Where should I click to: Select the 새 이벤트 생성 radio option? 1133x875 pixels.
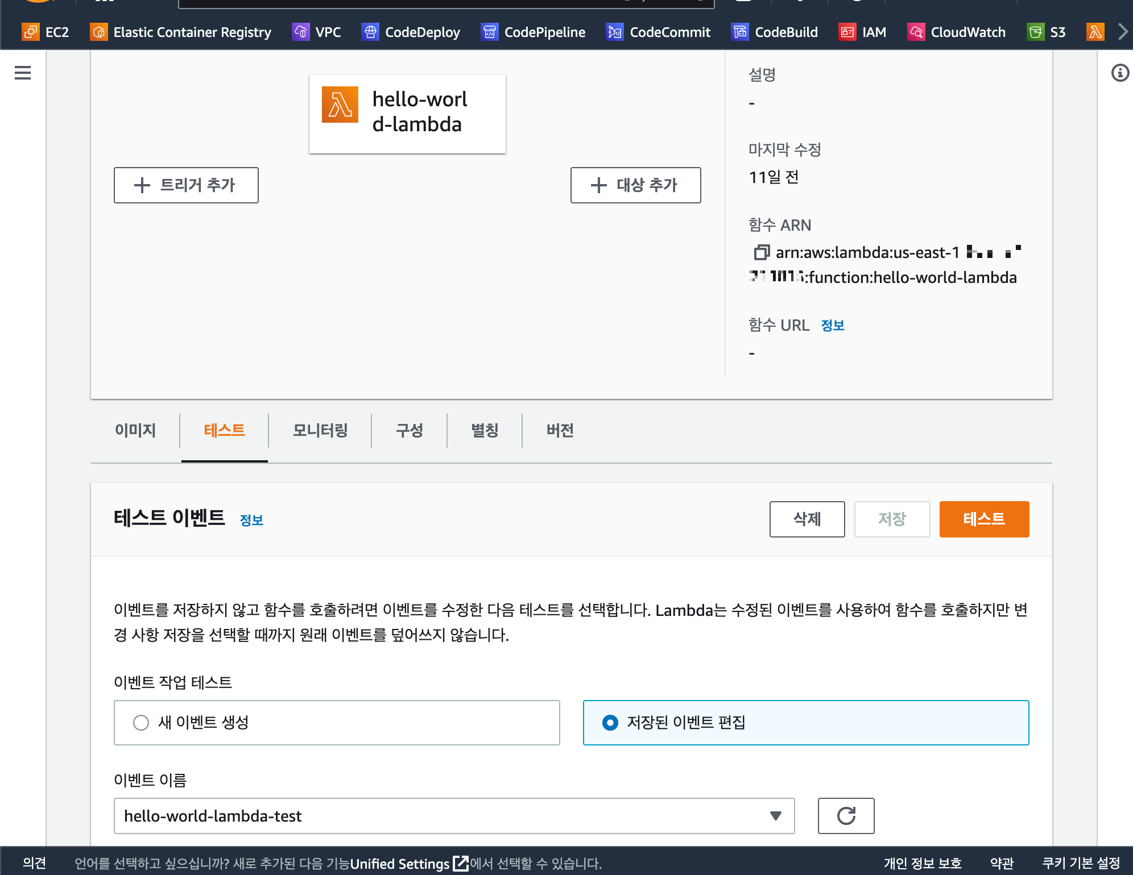pyautogui.click(x=141, y=723)
